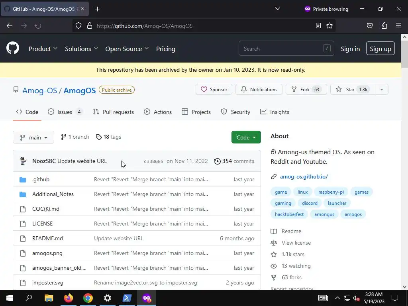Click commit hash c338685
408x306 pixels.
(x=153, y=161)
